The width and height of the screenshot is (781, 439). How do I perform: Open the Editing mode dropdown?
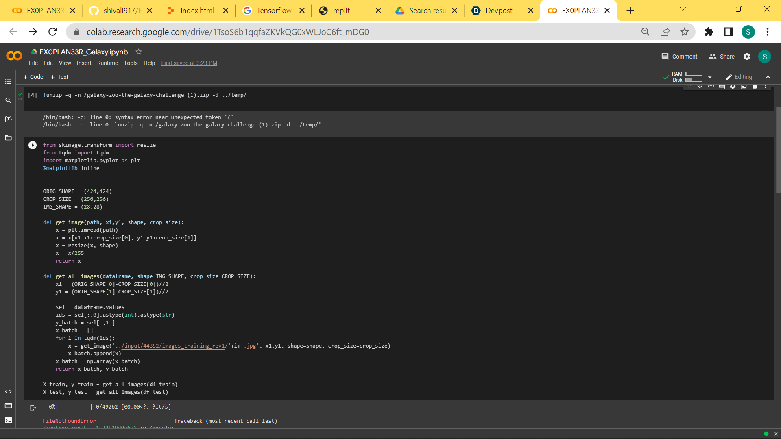[x=739, y=77]
